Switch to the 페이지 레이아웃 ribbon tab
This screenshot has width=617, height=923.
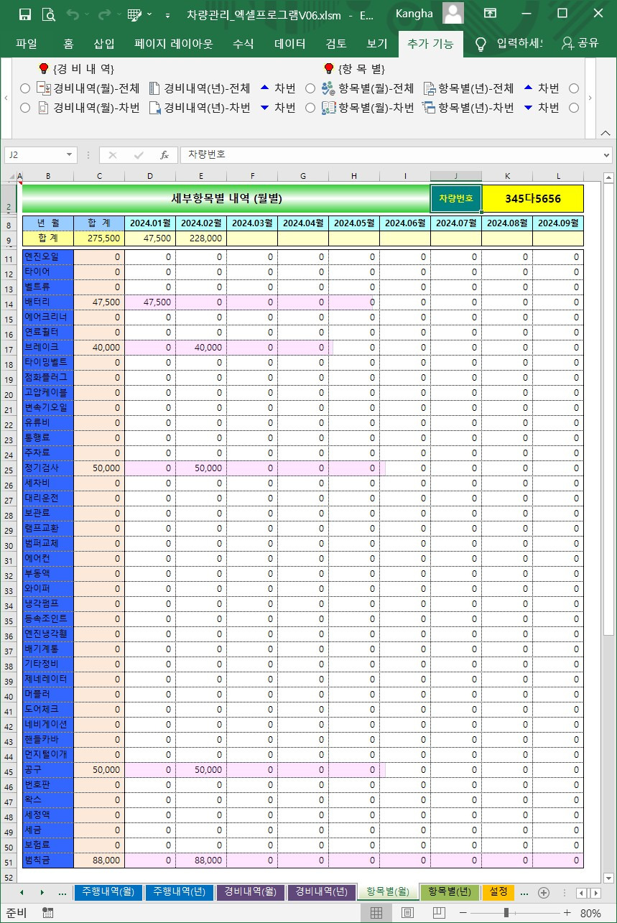[174, 44]
